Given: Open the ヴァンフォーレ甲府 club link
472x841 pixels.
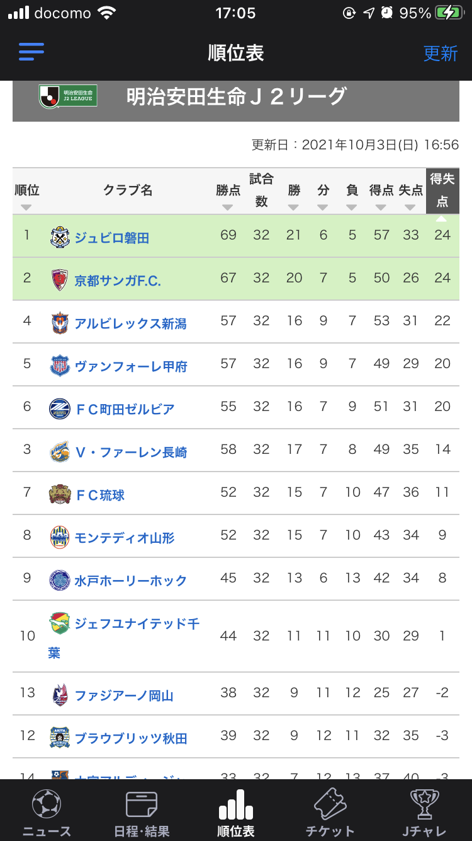Looking at the screenshot, I should tap(131, 366).
